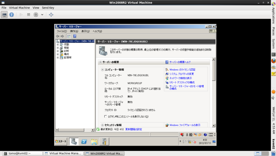The image size is (276, 156).
Task: Click the vertical scrollbar up arrow
Action: pyautogui.click(x=214, y=59)
